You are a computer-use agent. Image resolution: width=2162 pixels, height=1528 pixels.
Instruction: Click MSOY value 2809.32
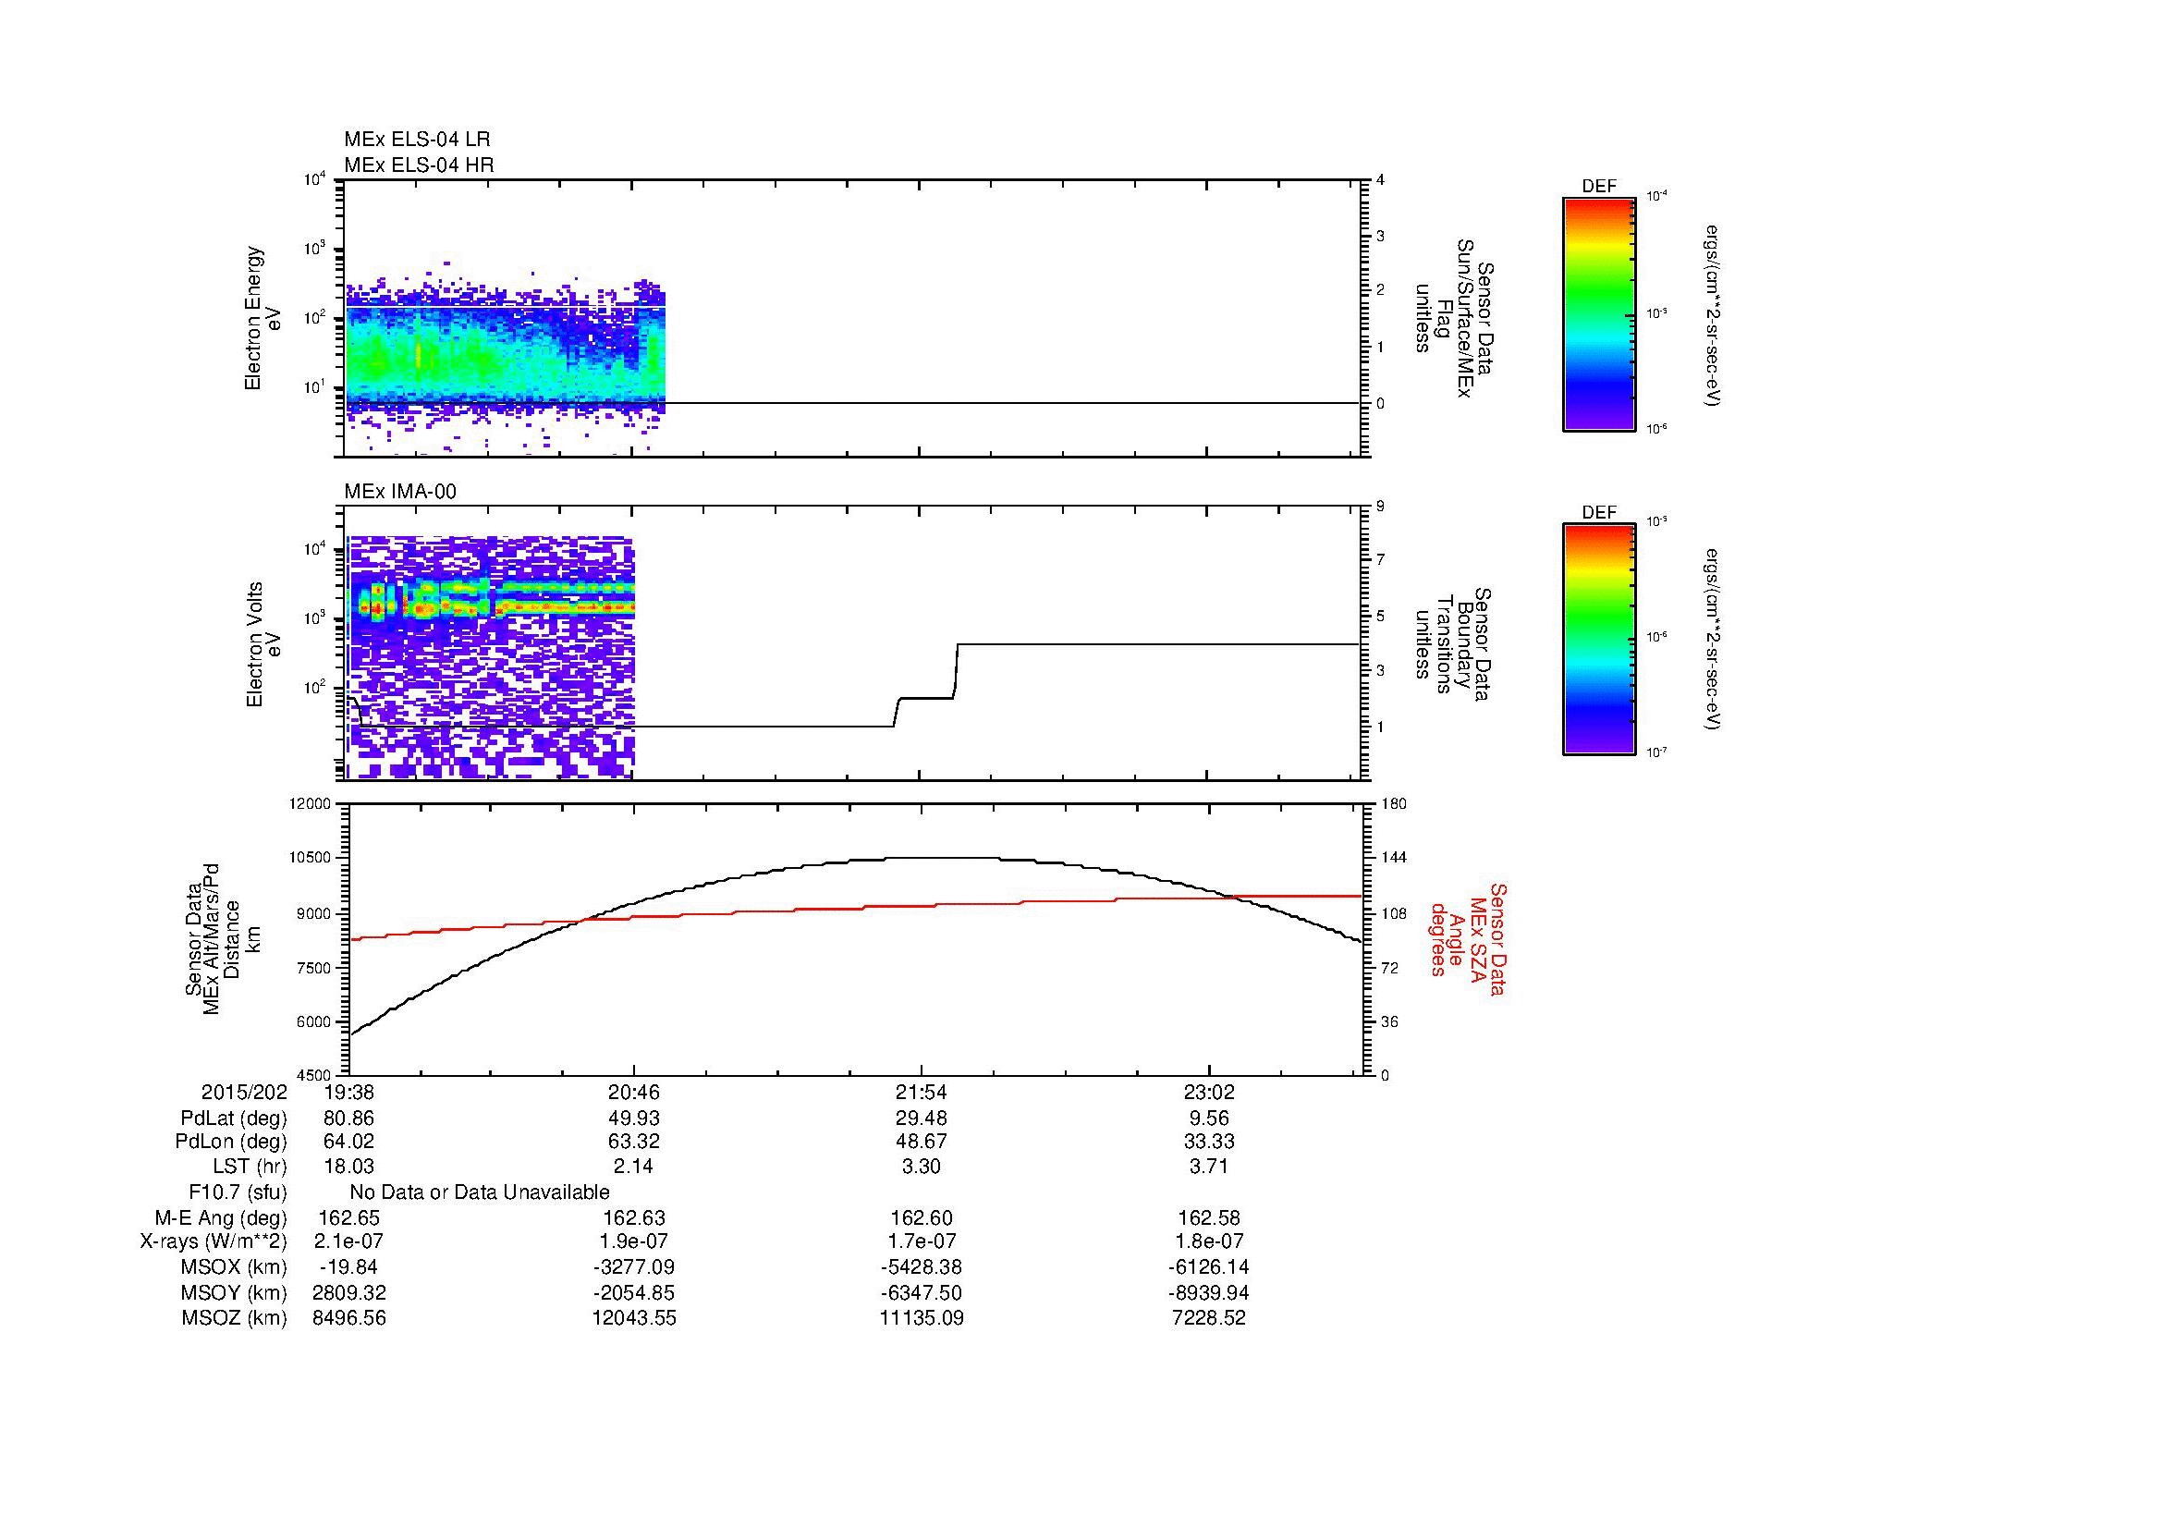pyautogui.click(x=348, y=1292)
